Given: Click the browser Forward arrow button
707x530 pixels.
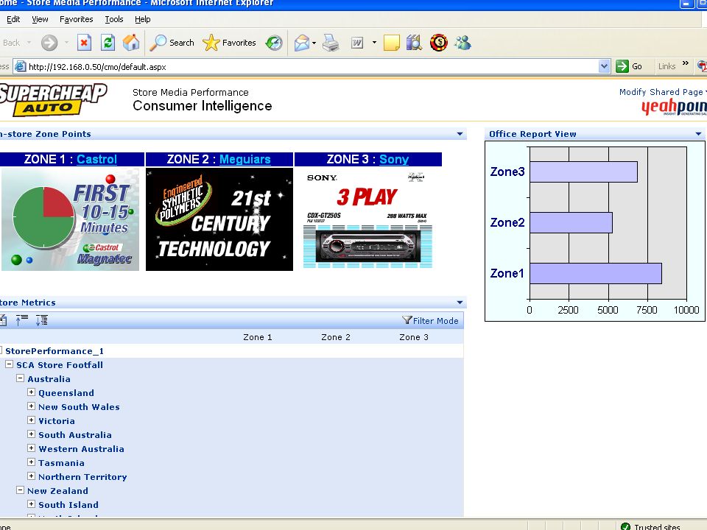Looking at the screenshot, I should coord(49,43).
